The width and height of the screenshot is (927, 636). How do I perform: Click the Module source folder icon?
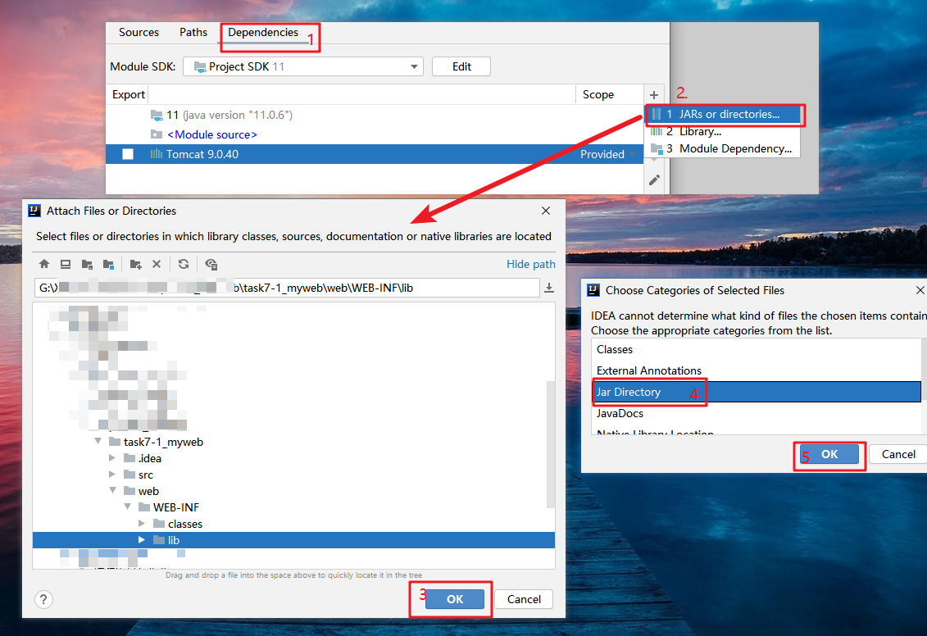156,134
